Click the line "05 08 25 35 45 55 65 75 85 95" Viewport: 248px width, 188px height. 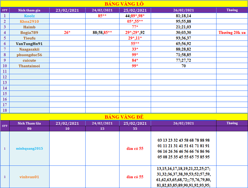click(183, 157)
